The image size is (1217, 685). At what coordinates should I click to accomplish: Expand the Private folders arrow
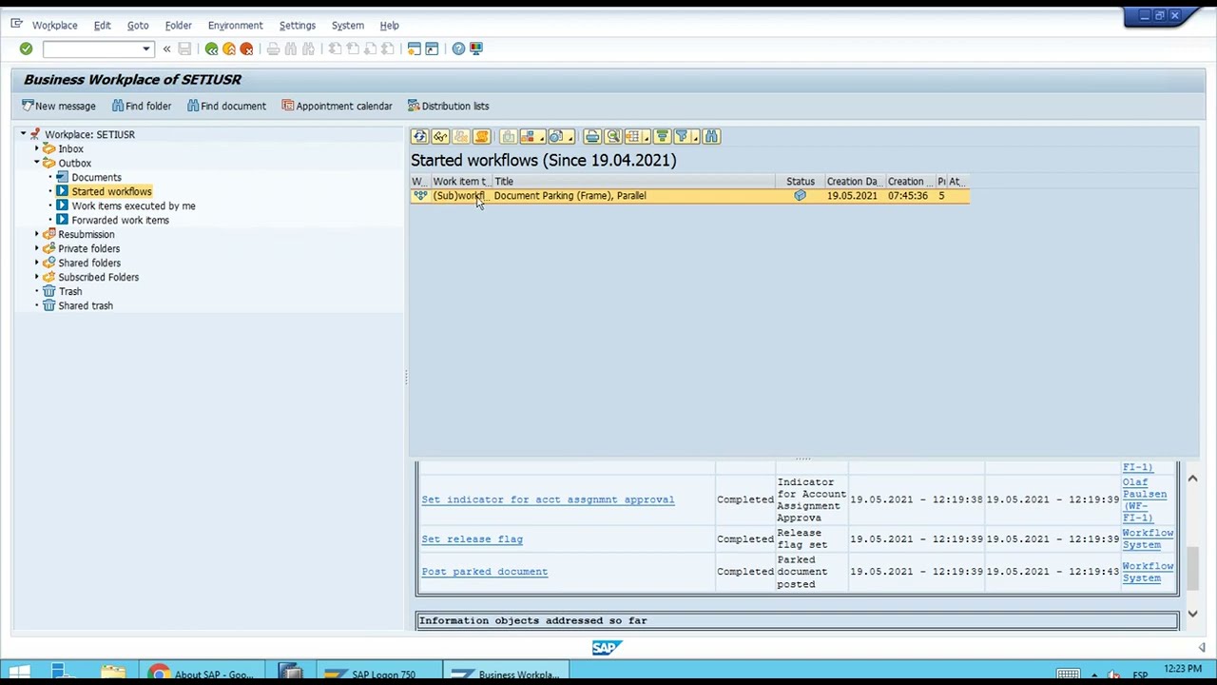[x=37, y=248]
